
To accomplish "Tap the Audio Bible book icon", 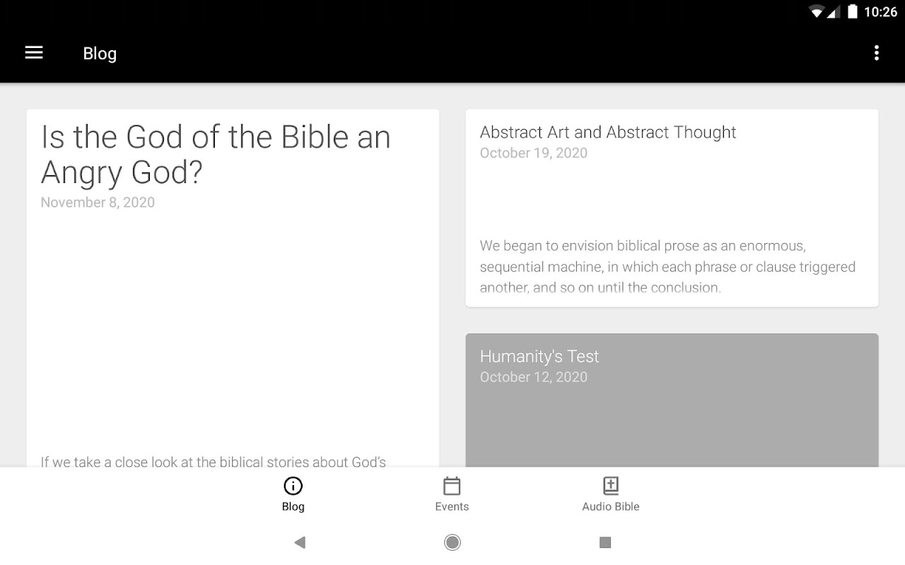I will [x=611, y=486].
